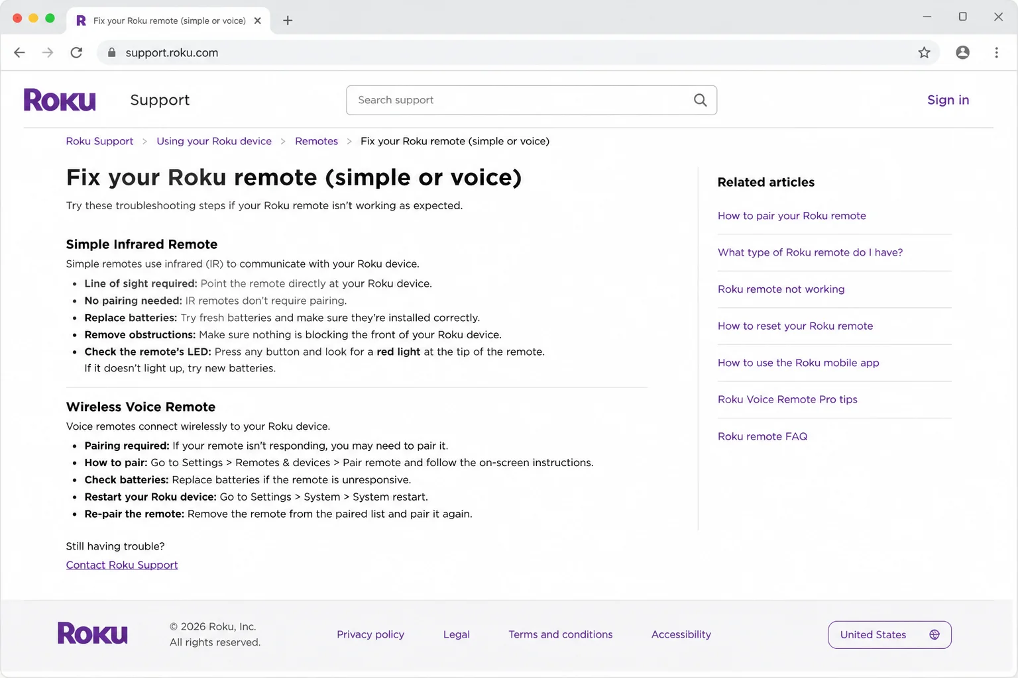
Task: Click the Check the remote's LED bullet
Action: [314, 360]
